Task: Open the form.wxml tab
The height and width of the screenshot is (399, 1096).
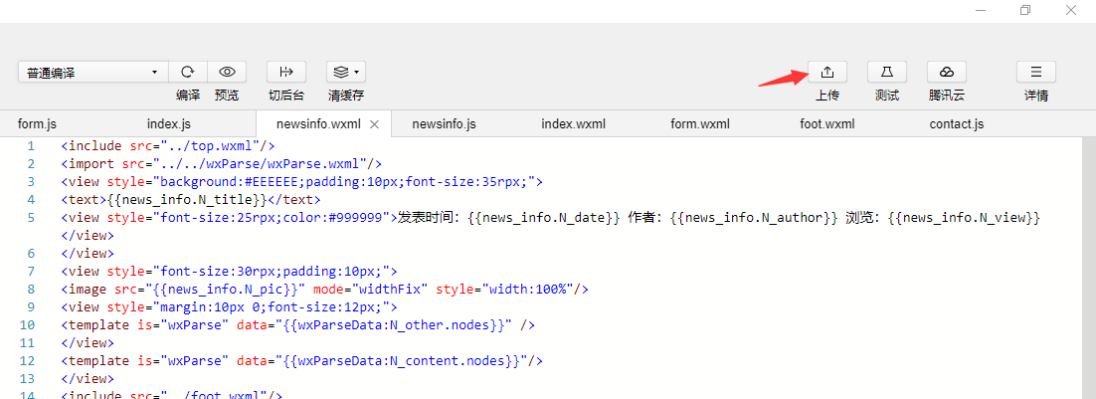Action: 700,124
